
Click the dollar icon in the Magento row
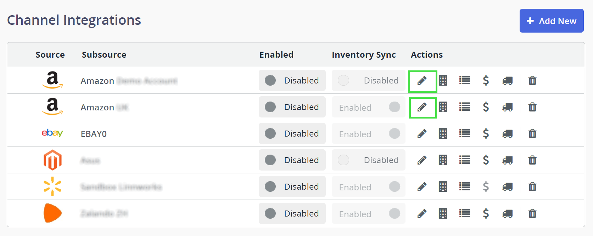point(486,160)
